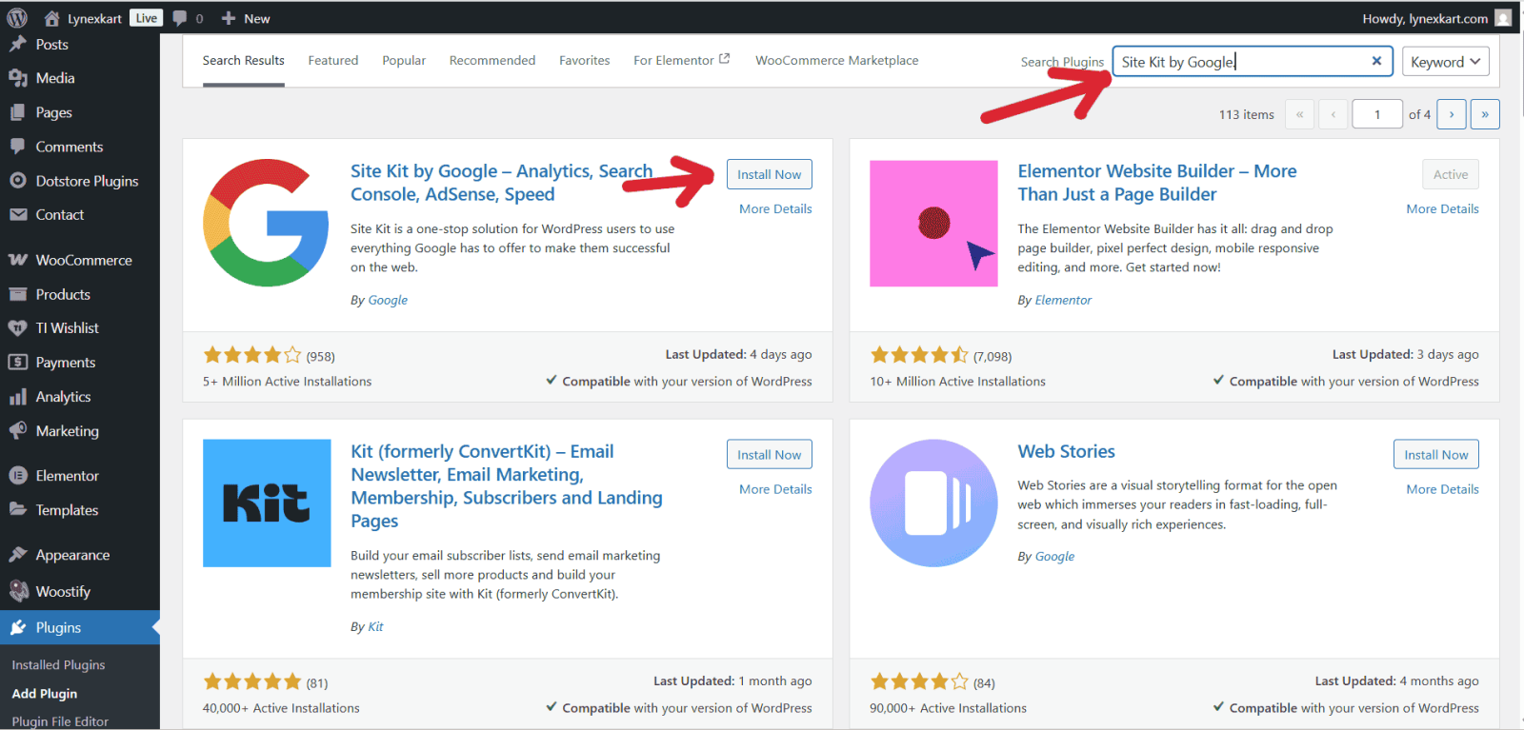Click the Google author link under Site Kit

(x=388, y=300)
